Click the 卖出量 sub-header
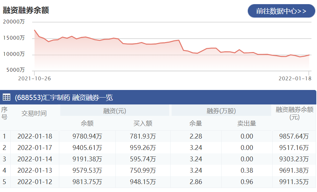317x192 pixels. (x=247, y=123)
